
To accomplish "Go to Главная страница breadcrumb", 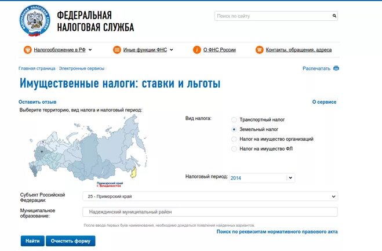I will pos(37,68).
